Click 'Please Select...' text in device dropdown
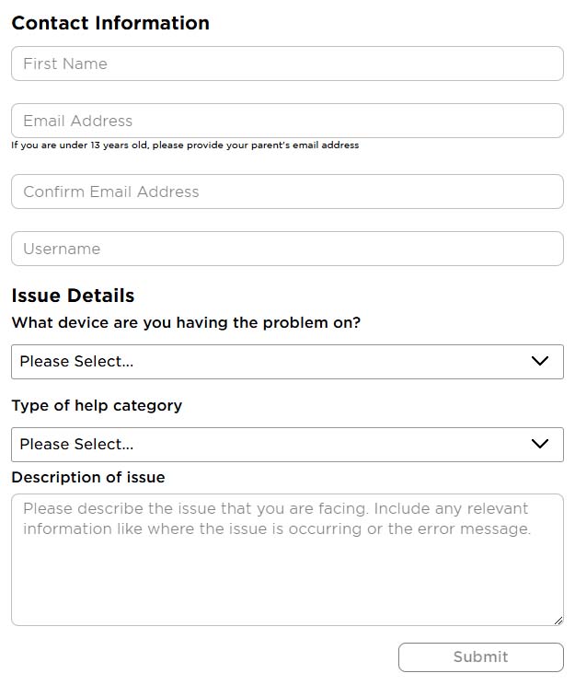This screenshot has height=685, width=575. point(76,361)
